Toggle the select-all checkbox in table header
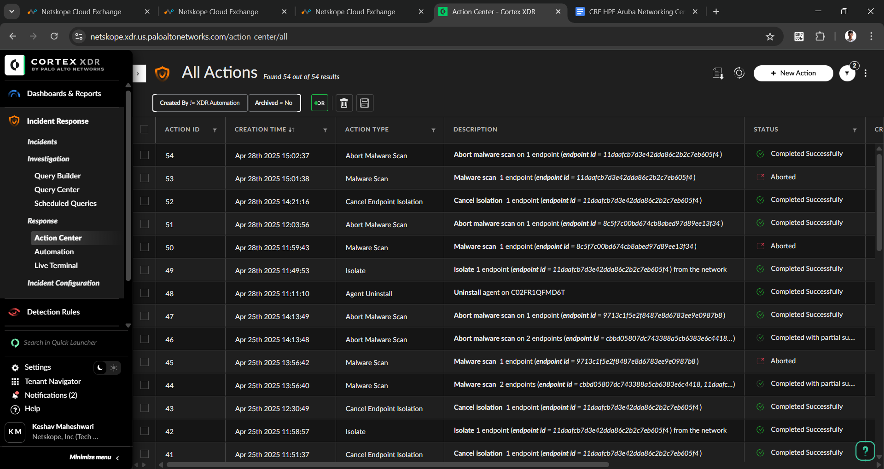This screenshot has width=884, height=469. click(145, 129)
